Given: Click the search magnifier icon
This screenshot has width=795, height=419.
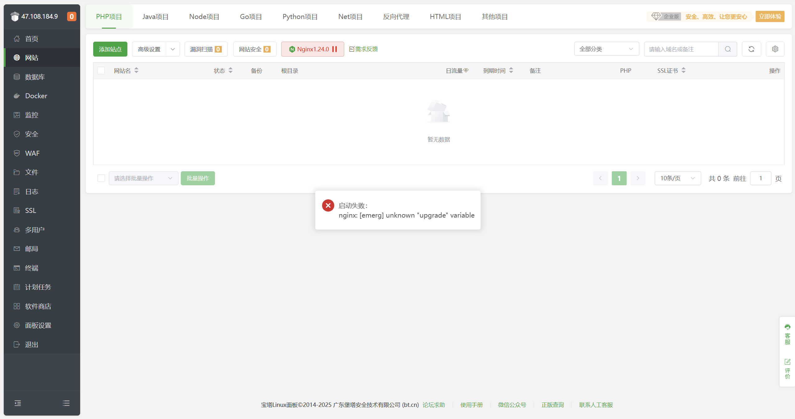Looking at the screenshot, I should (728, 49).
